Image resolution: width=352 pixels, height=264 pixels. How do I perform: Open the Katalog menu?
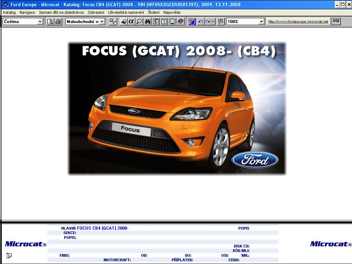9,12
